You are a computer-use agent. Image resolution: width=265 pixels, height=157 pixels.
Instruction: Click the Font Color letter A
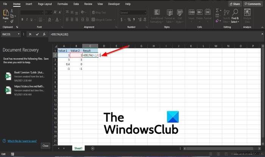click(x=57, y=20)
